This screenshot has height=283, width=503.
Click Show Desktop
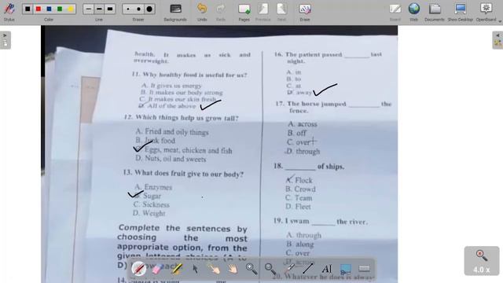tap(461, 12)
